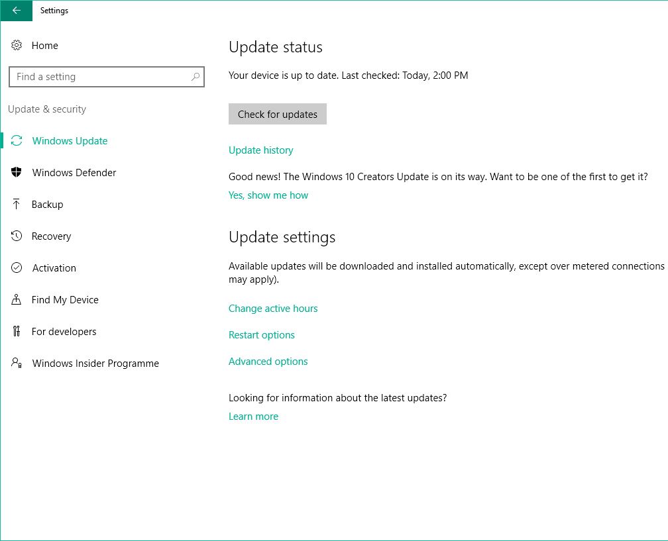Image resolution: width=668 pixels, height=541 pixels.
Task: Click the Windows Defender shield icon
Action: (x=16, y=172)
